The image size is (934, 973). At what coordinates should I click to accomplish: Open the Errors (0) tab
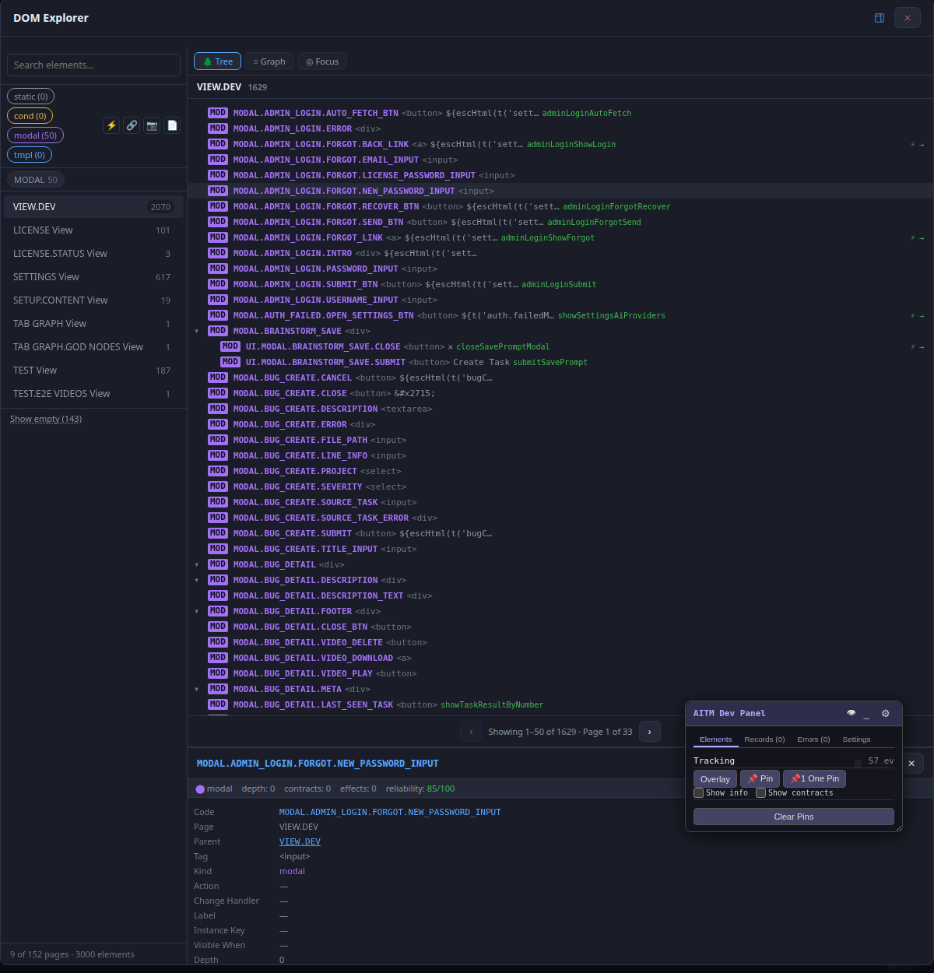tap(813, 739)
